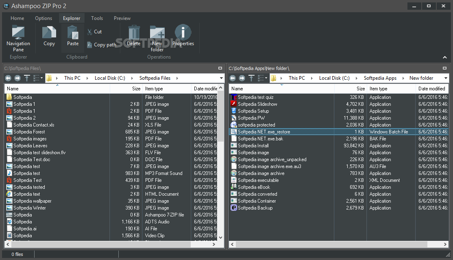Select Softpedia Contact.xls file
Viewport: 453px width, 260px height.
(x=111, y=125)
